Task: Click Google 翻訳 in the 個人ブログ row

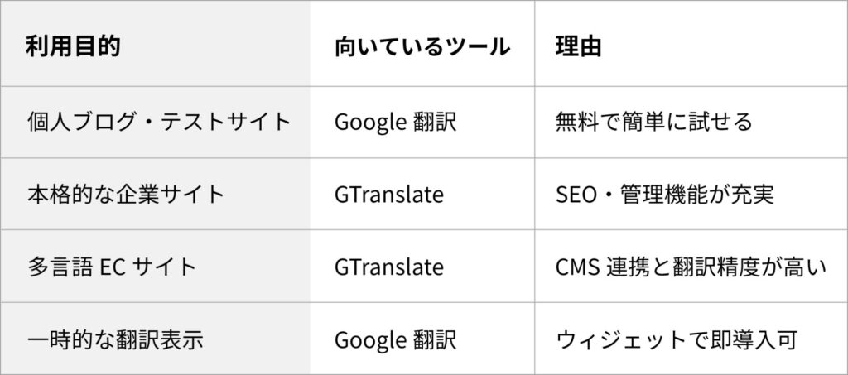Action: click(x=395, y=122)
